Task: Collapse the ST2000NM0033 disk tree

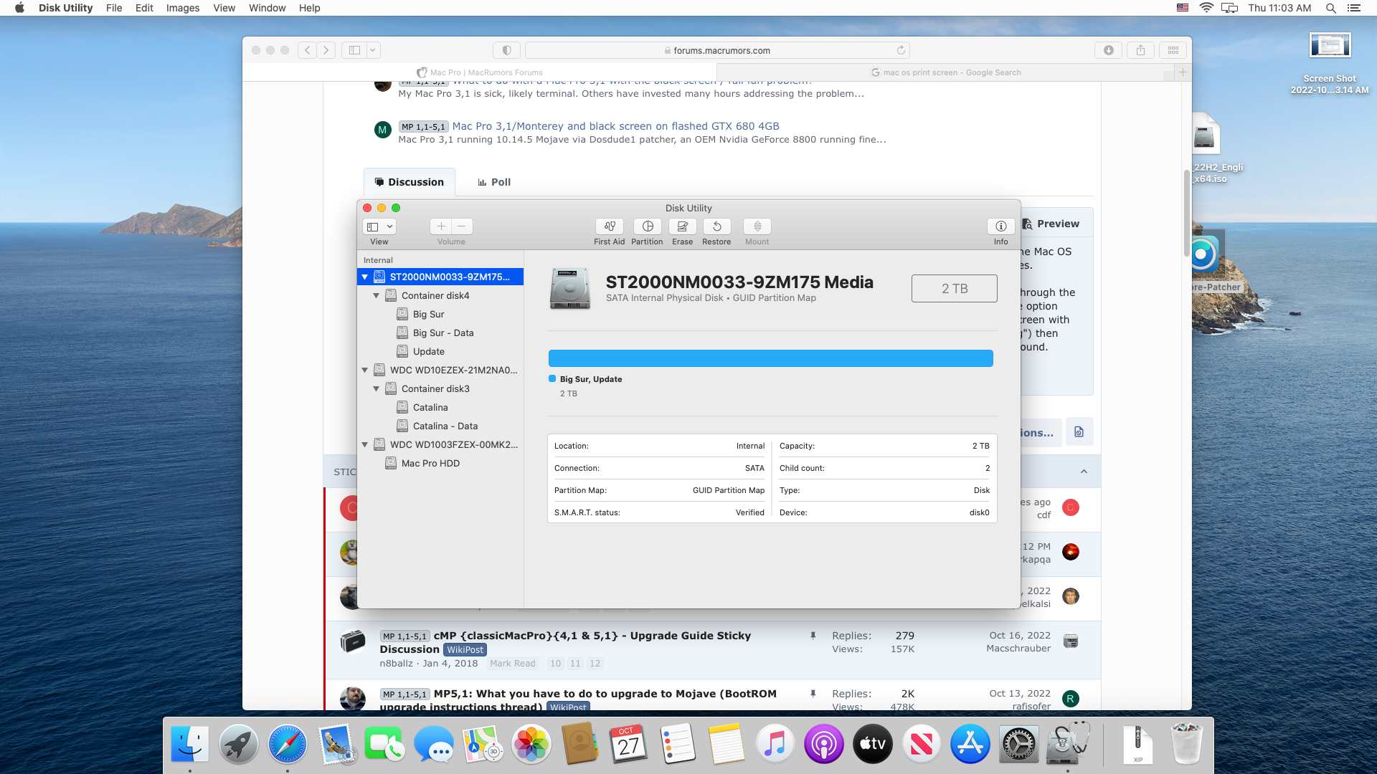Action: tap(365, 277)
